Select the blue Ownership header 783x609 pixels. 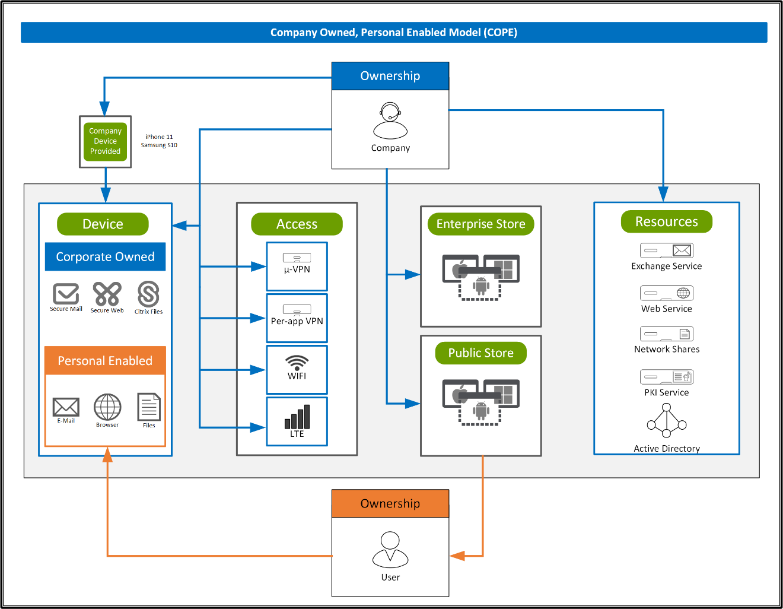click(x=390, y=76)
